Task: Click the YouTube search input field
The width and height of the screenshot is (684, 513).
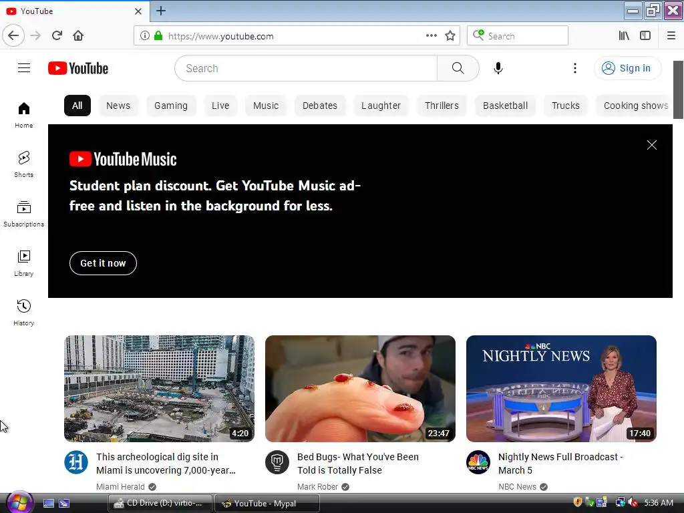Action: pos(306,68)
